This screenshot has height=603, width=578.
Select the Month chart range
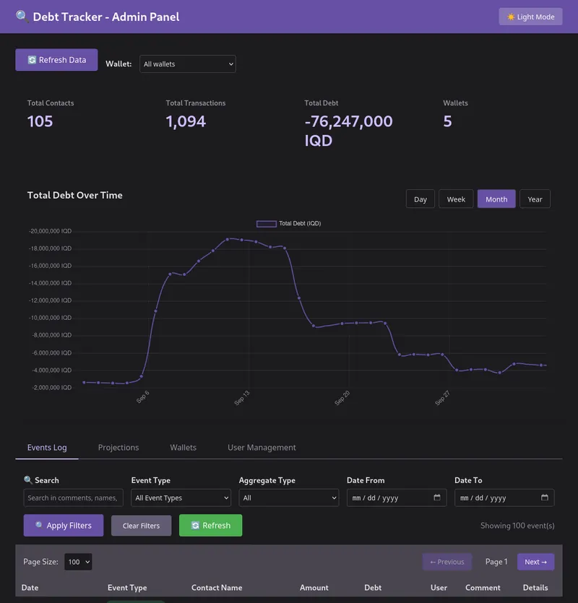pyautogui.click(x=496, y=199)
